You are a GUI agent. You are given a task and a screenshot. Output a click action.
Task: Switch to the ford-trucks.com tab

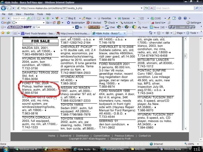73,33
